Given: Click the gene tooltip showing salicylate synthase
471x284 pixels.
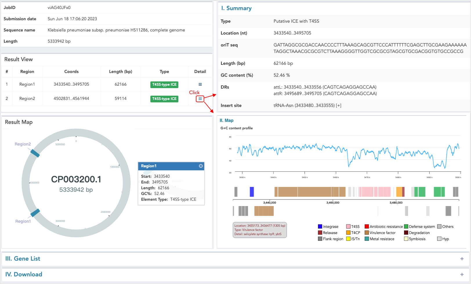Looking at the screenshot, I should point(260,230).
